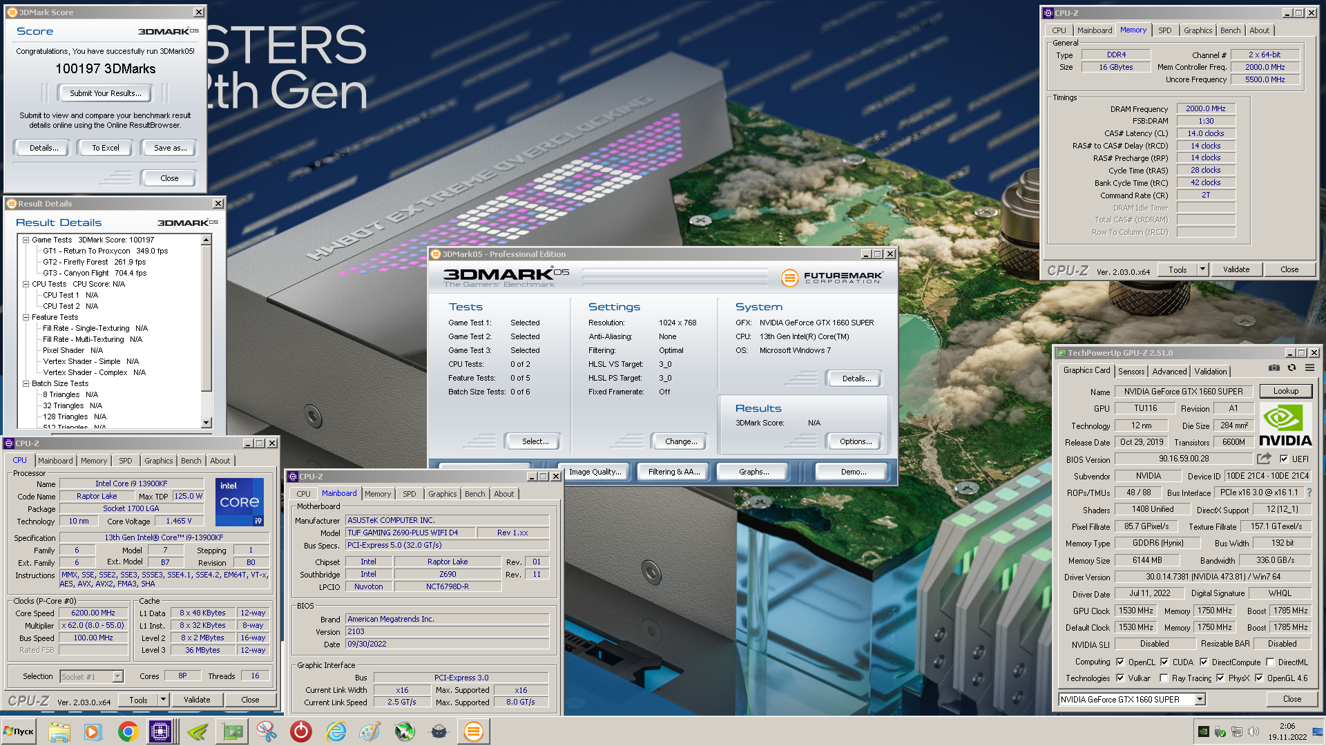
Task: Toggle OpenGL 4.6 checkbox
Action: (x=1259, y=678)
